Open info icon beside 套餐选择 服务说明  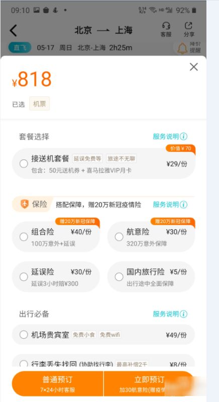pyautogui.click(x=183, y=136)
